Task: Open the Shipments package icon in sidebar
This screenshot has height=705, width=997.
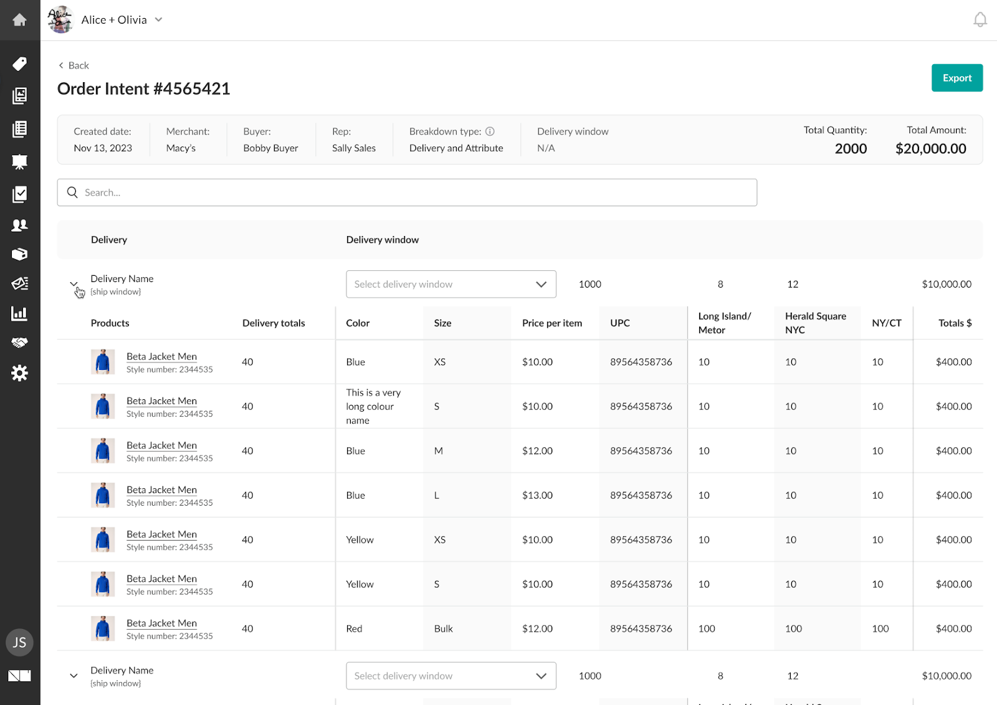Action: tap(19, 254)
